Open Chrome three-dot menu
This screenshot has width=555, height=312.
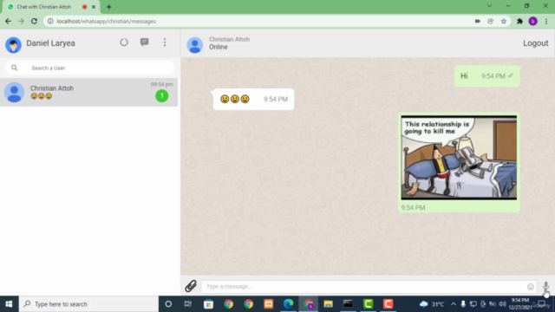tap(546, 21)
